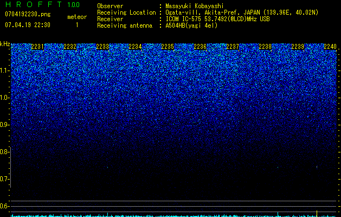Click the 0.8 kHz axis label
The height and width of the screenshot is (217, 341).
click(x=4, y=152)
